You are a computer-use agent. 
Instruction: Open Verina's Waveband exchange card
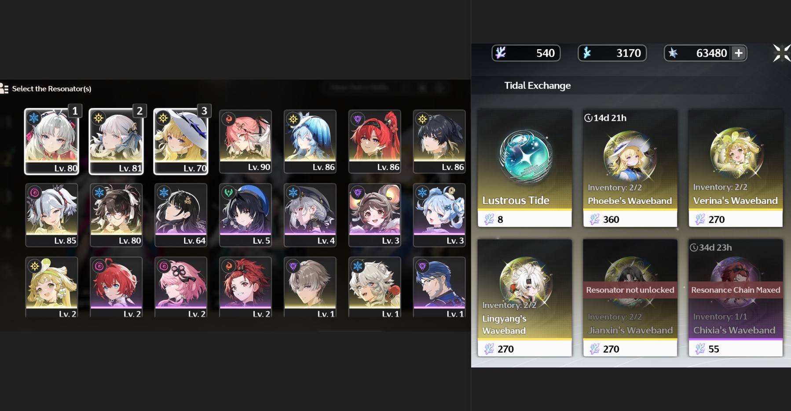[x=736, y=168]
